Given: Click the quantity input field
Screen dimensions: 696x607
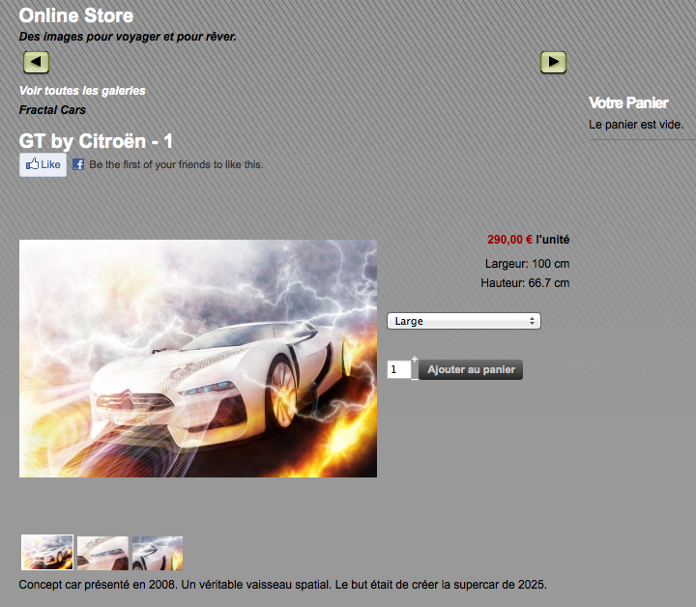Looking at the screenshot, I should (398, 369).
